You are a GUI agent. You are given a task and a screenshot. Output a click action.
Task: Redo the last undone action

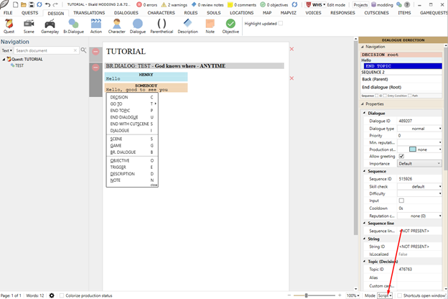pyautogui.click(x=56, y=4)
